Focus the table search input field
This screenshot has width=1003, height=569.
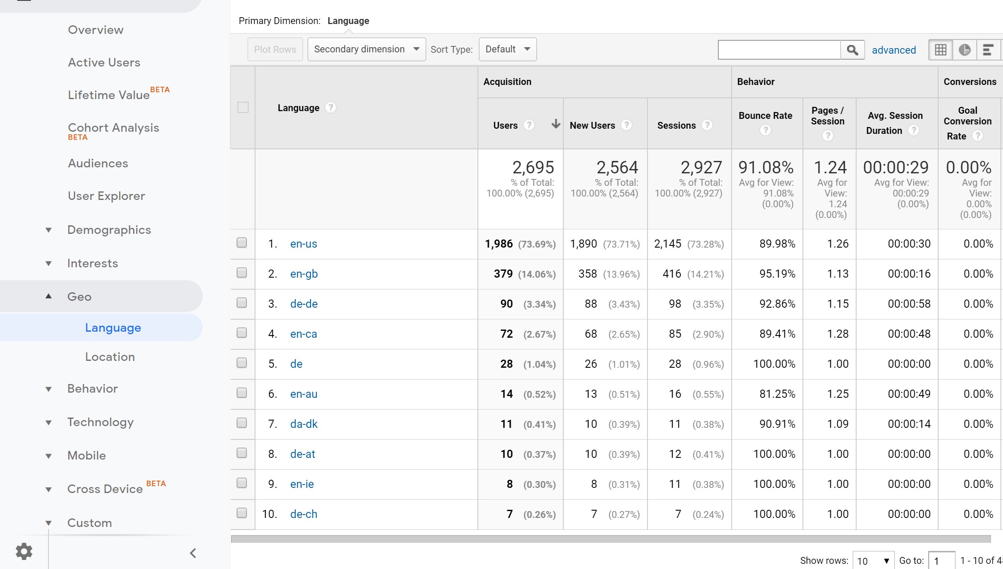click(779, 50)
